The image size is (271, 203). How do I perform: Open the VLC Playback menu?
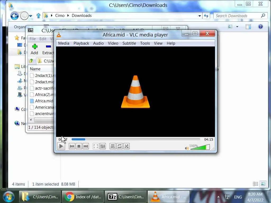tap(81, 43)
